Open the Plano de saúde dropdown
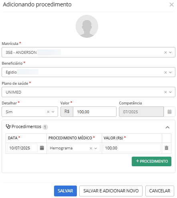 click(x=170, y=92)
